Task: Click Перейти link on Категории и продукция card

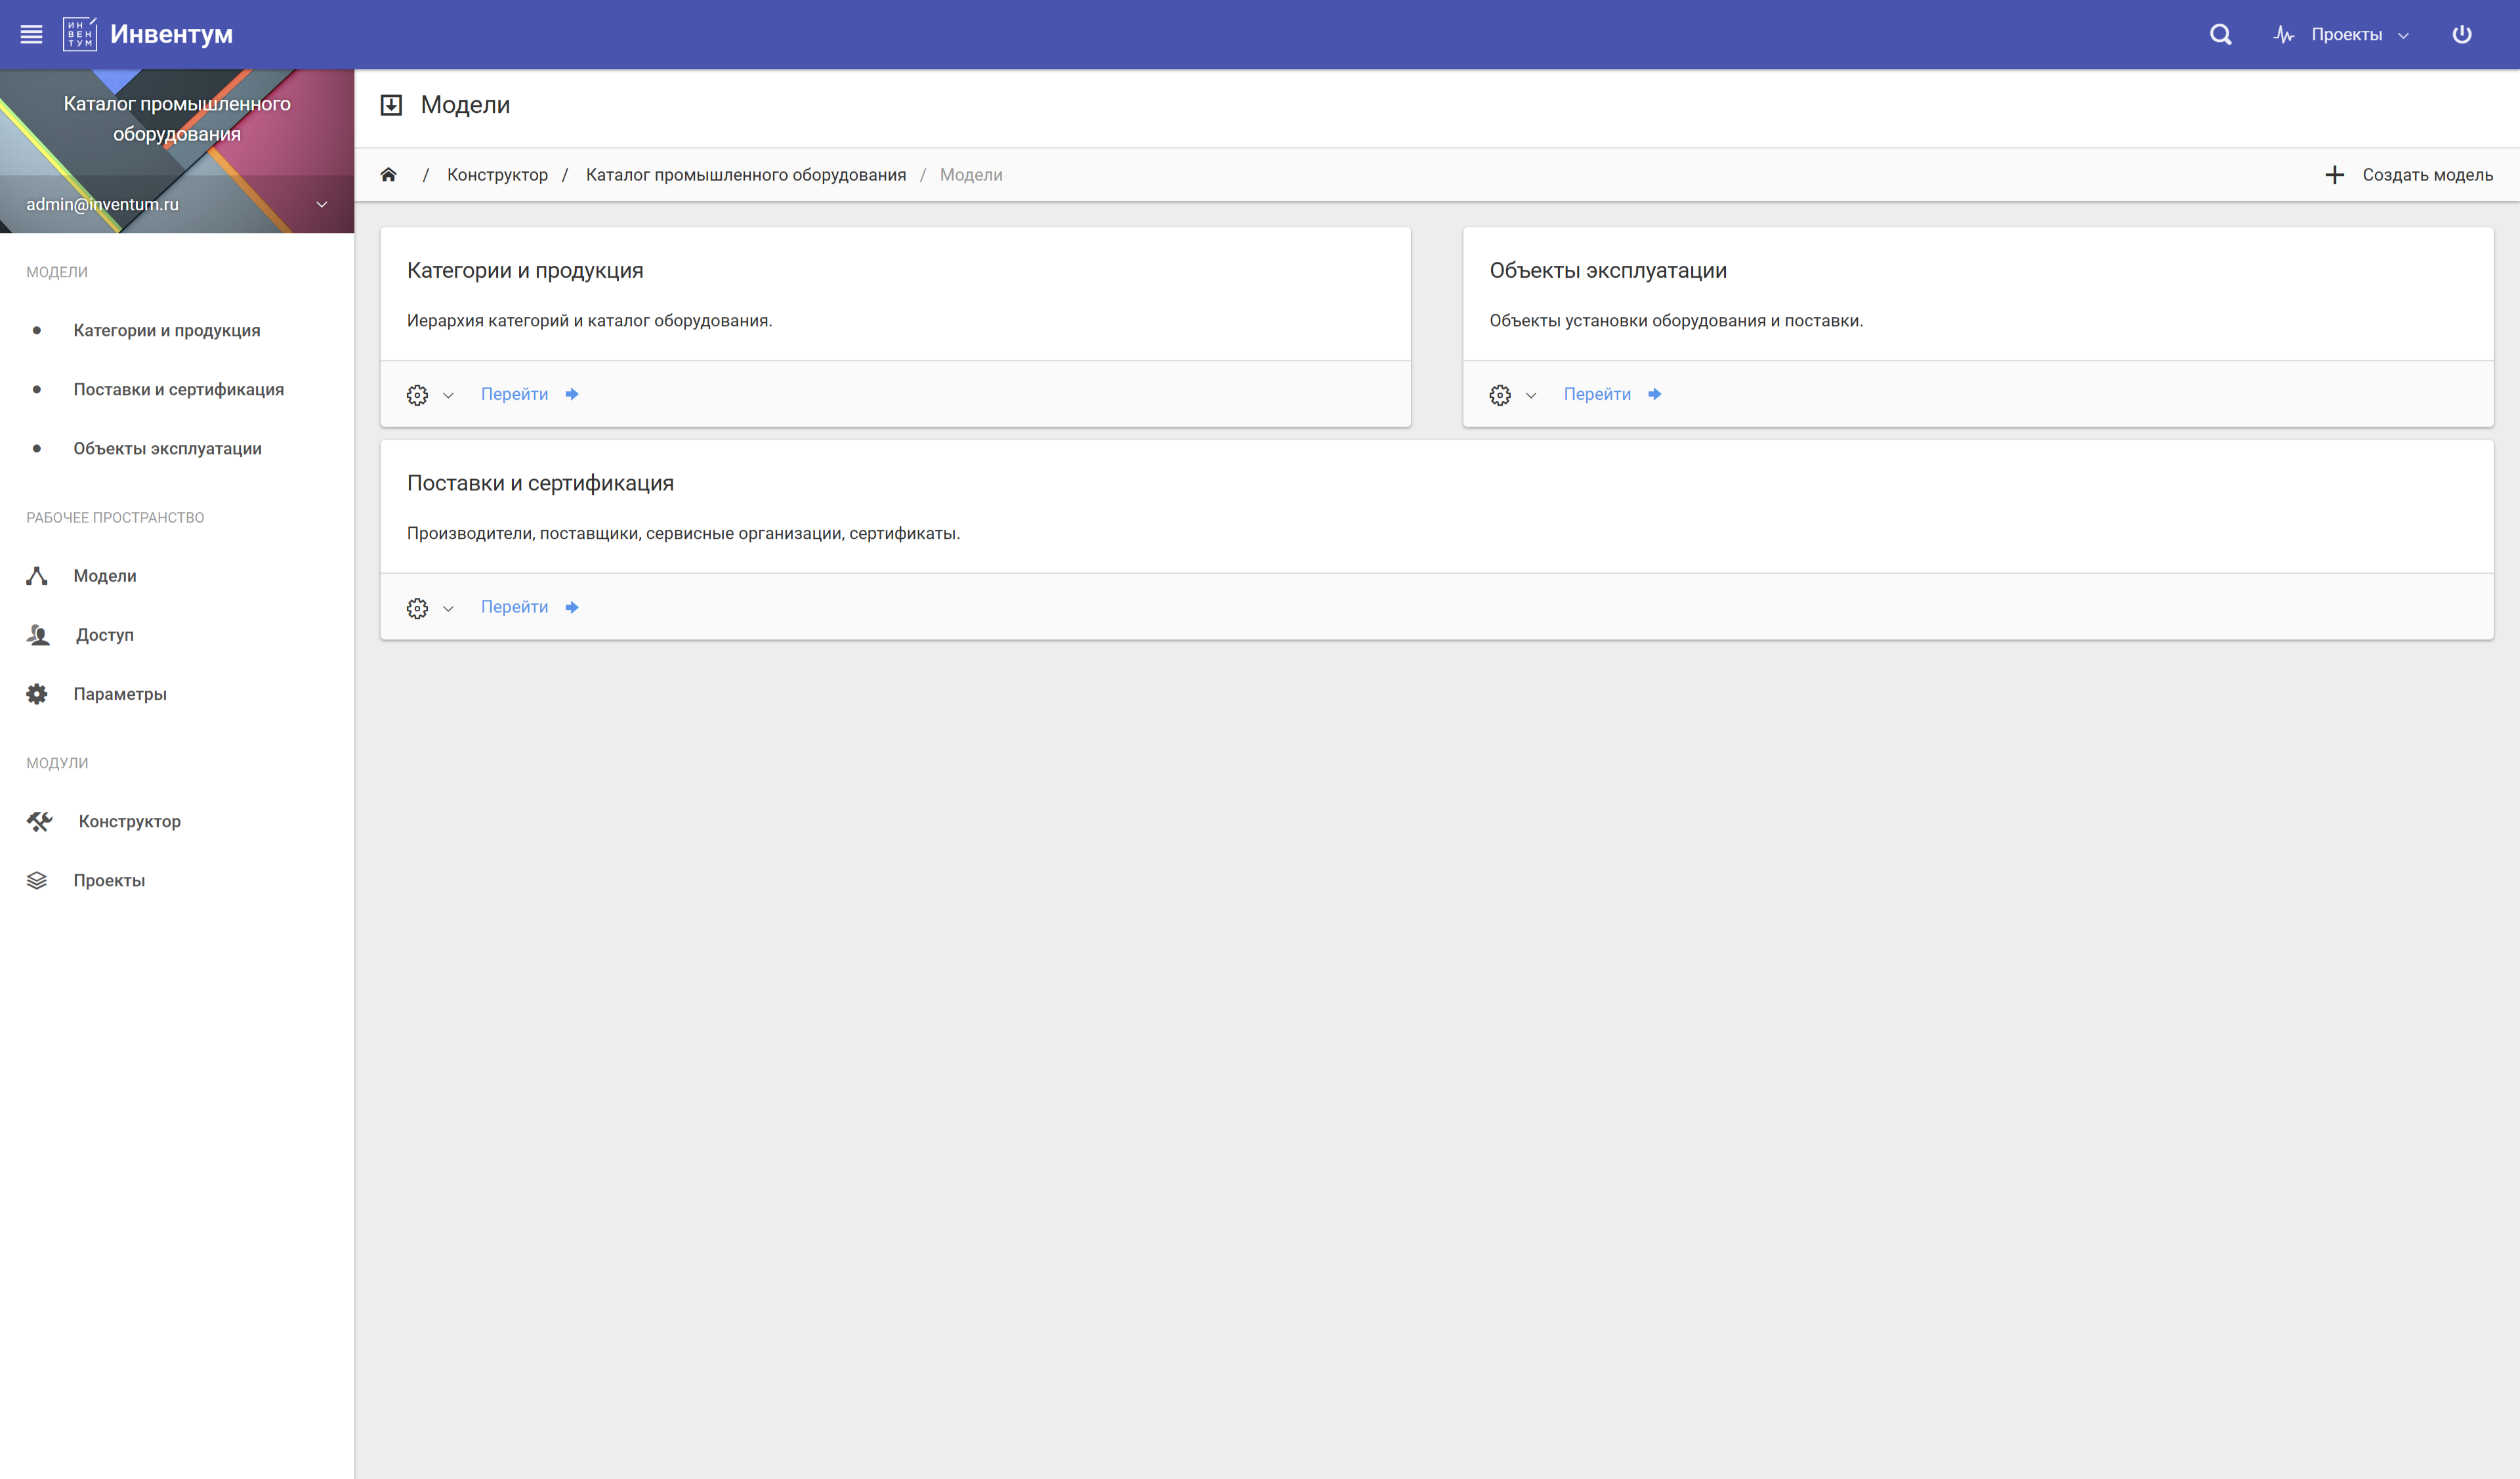Action: tap(514, 394)
